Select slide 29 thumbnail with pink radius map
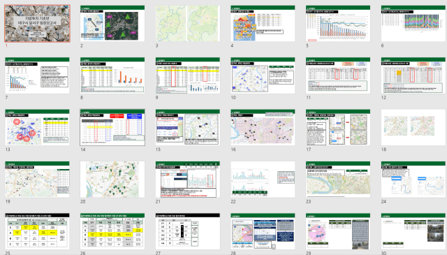 click(x=338, y=231)
